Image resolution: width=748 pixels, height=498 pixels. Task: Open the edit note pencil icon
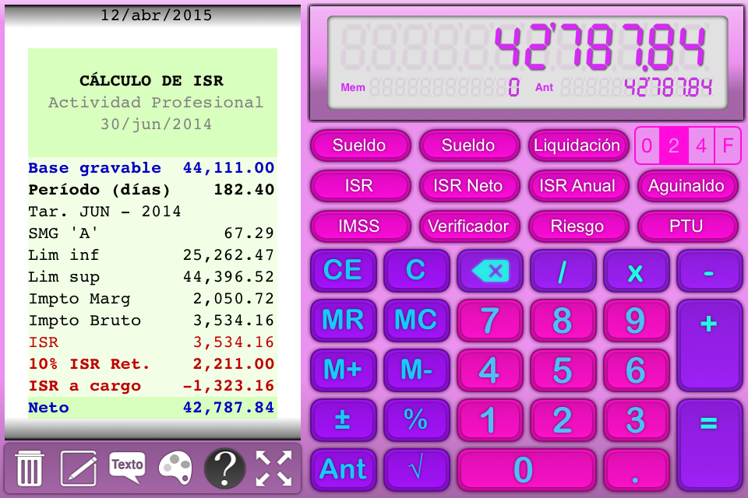(79, 468)
